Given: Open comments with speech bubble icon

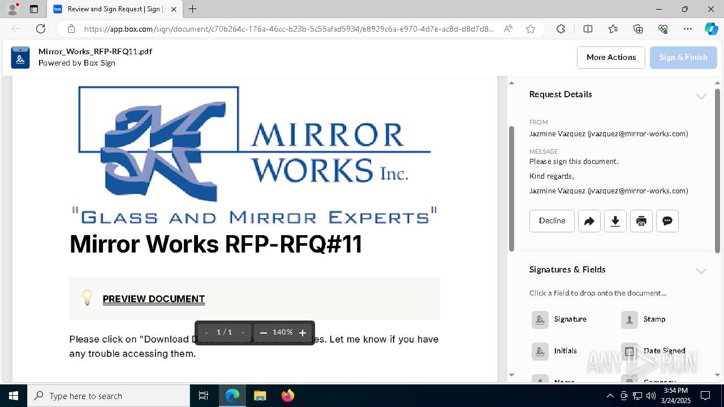Looking at the screenshot, I should click(667, 221).
